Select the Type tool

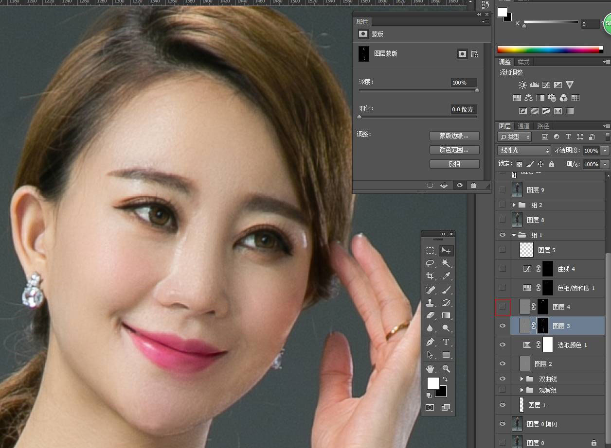tap(446, 342)
